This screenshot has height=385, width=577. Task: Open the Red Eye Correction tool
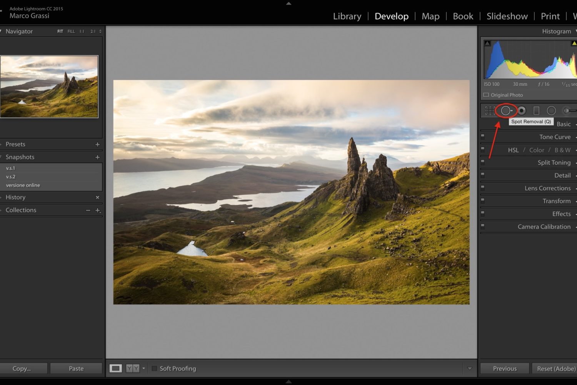pyautogui.click(x=521, y=110)
